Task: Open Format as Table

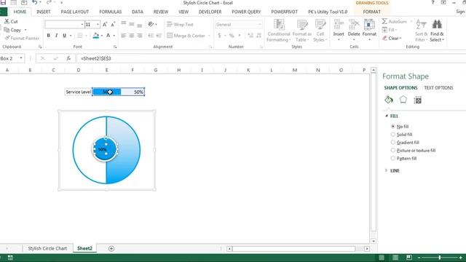Action: [x=302, y=31]
